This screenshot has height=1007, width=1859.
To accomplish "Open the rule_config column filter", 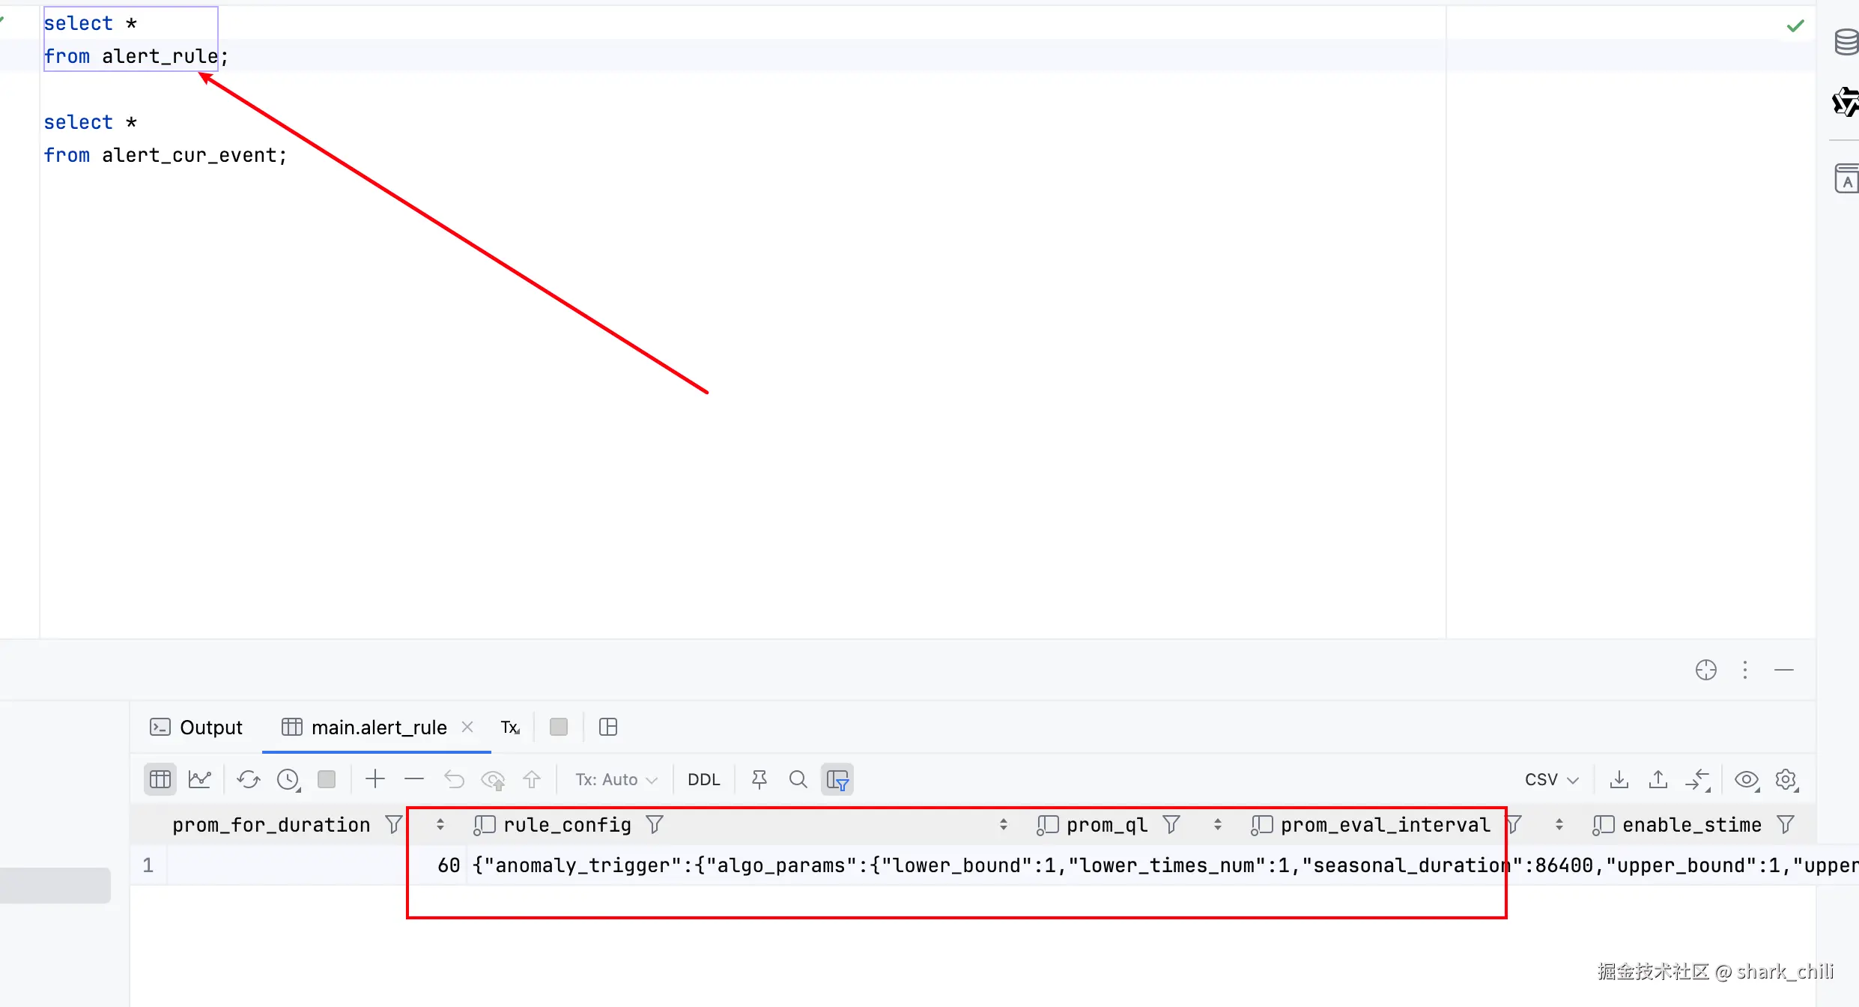I will (655, 825).
